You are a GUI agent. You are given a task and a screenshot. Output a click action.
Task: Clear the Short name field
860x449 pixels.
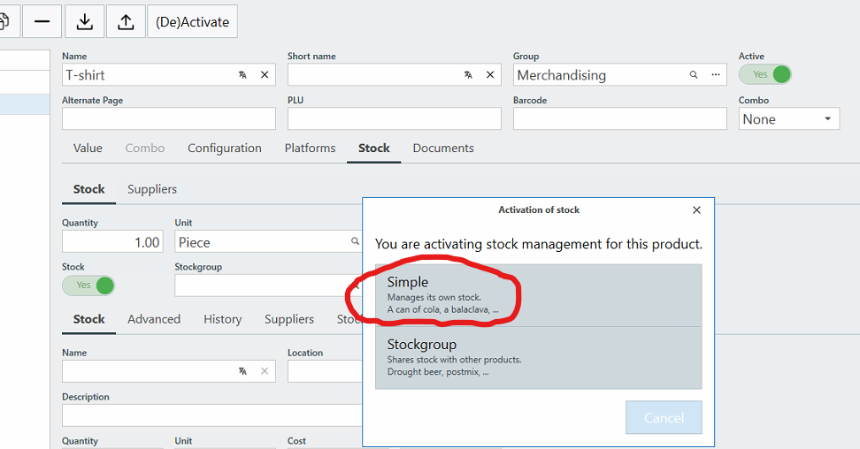click(x=490, y=75)
